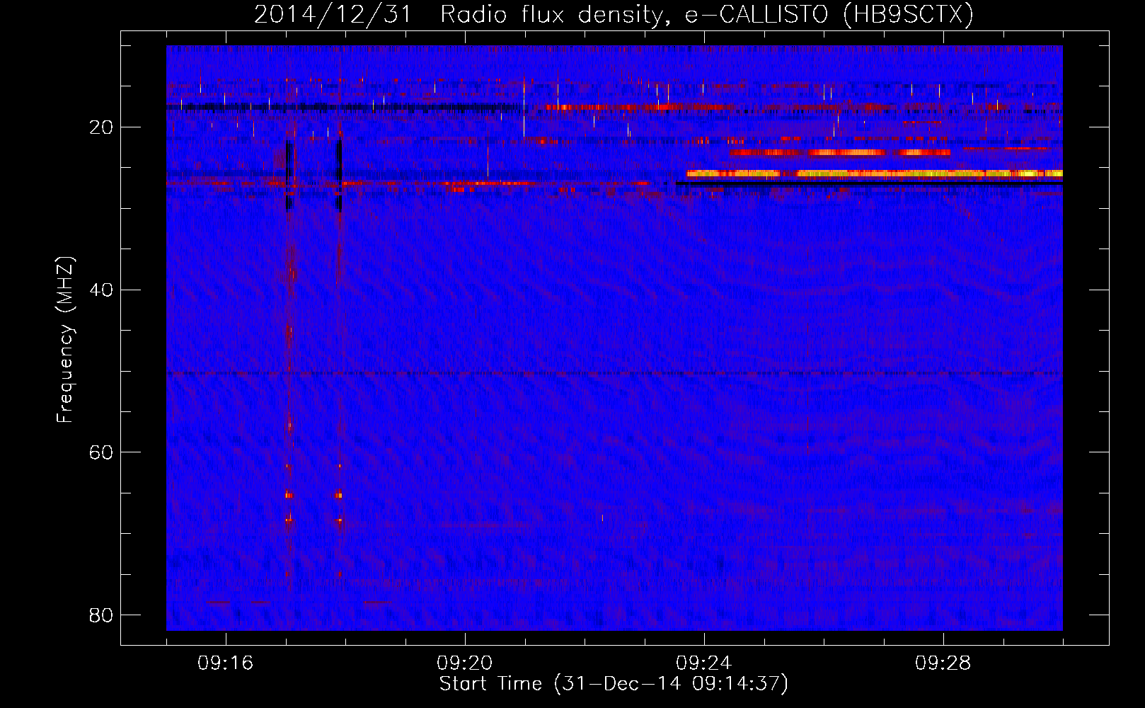Viewport: 1145px width, 708px height.
Task: Click the 09:16 time tick label
Action: (226, 663)
